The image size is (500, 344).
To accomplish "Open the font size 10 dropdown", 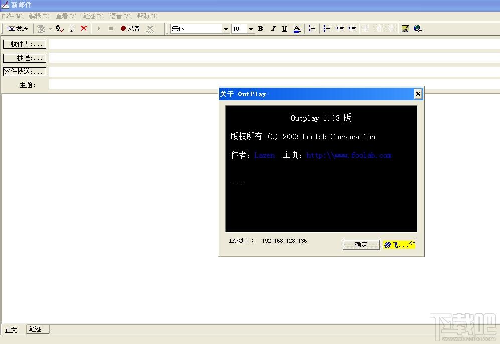I will (x=251, y=29).
